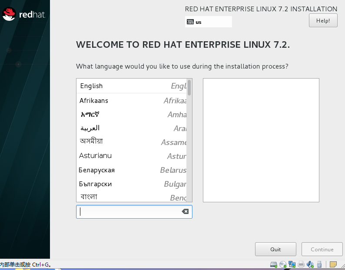Image resolution: width=345 pixels, height=270 pixels.
Task: Click the Continue button
Action: coord(322,249)
